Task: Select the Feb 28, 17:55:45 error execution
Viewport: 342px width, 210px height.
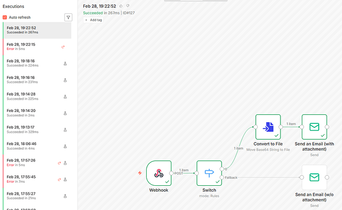Action: [37, 179]
